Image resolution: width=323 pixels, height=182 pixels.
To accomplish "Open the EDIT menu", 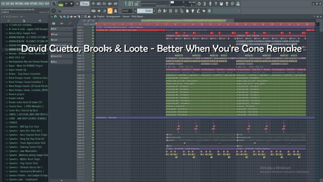I will (8, 4).
